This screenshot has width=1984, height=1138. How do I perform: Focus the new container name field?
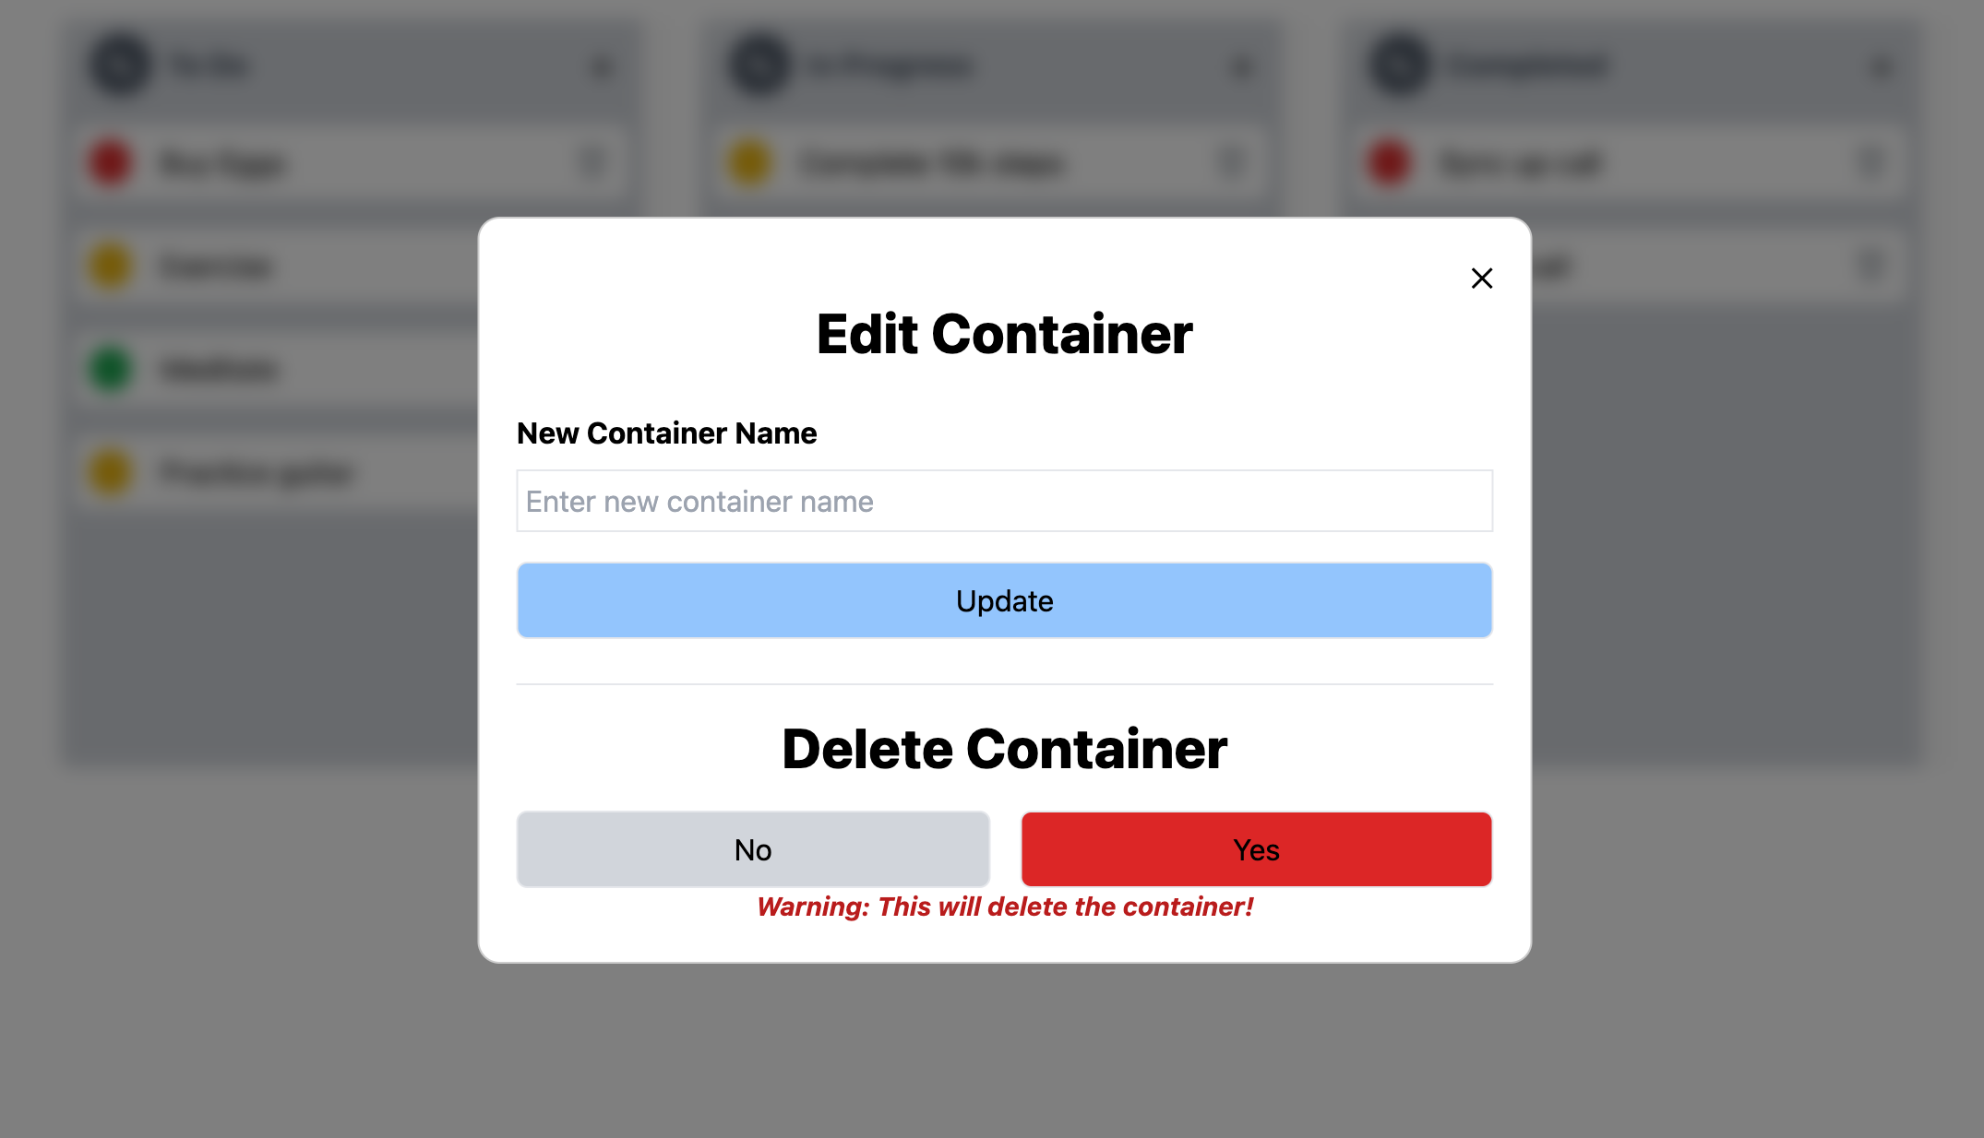click(1004, 501)
